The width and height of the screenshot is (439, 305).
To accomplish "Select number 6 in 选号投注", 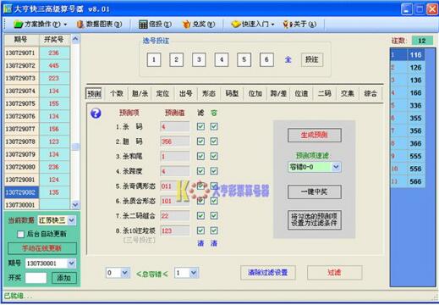I will click(266, 59).
